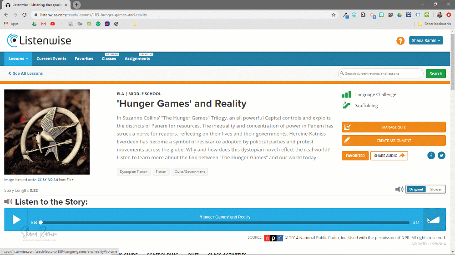Click the site lock icon in address bar

point(35,15)
